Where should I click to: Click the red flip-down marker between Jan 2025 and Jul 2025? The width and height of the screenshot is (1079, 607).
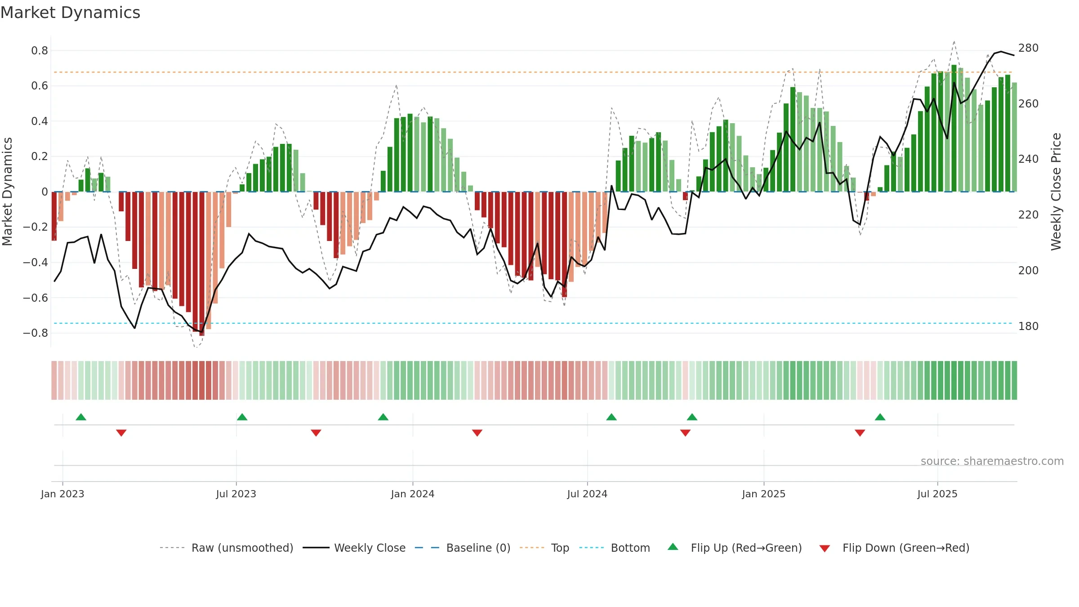pos(860,433)
